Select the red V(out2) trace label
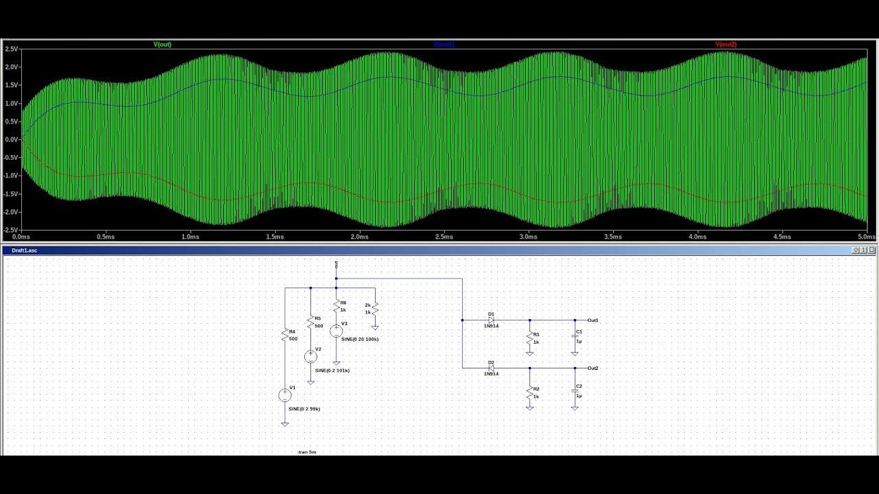The image size is (879, 494). (x=726, y=44)
